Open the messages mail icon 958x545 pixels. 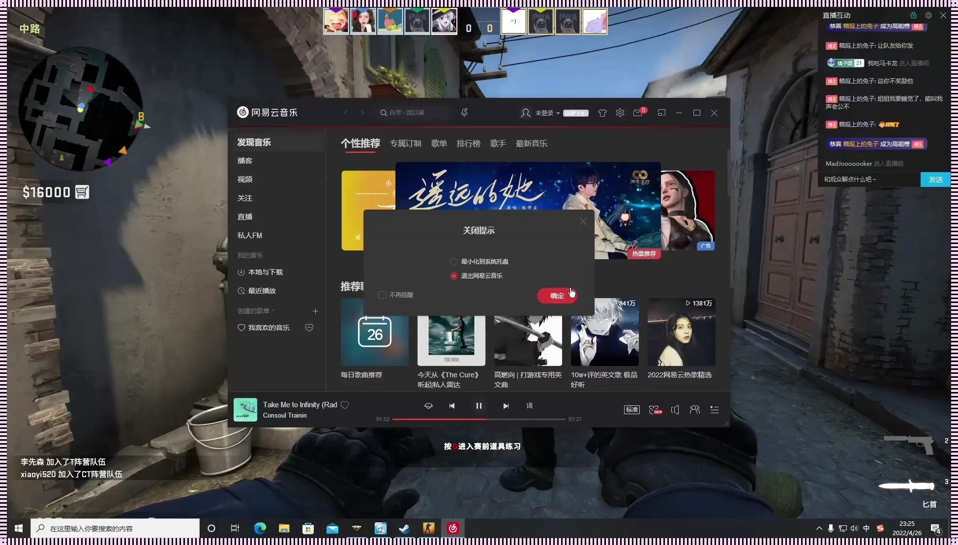[638, 113]
